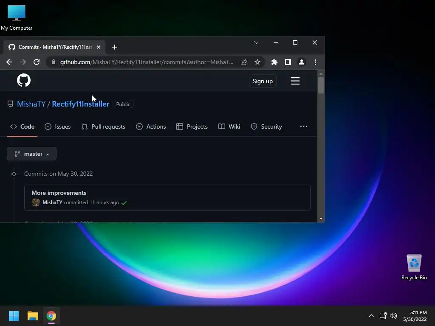
Task: Open the More improvements commit
Action: 59,193
